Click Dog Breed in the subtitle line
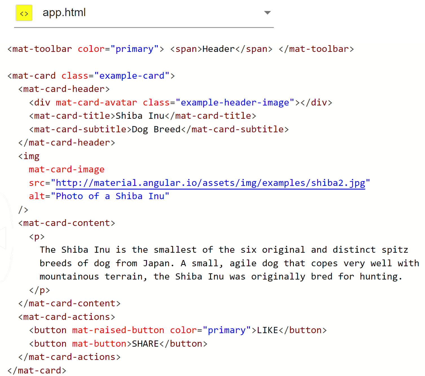 (x=156, y=129)
